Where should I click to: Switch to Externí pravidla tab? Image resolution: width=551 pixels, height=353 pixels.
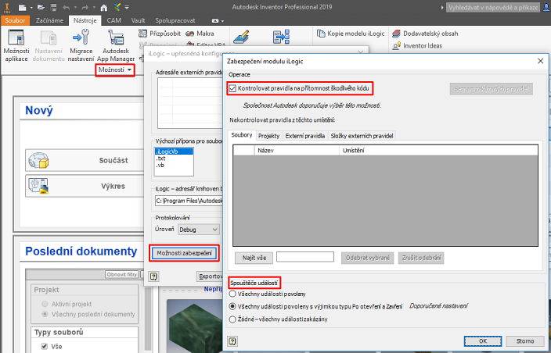[x=305, y=136]
